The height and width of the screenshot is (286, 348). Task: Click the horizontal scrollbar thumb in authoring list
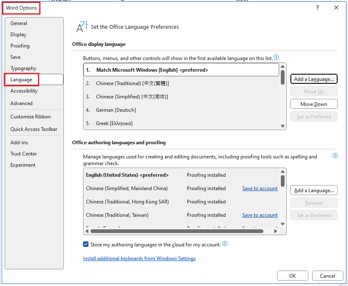click(x=177, y=231)
